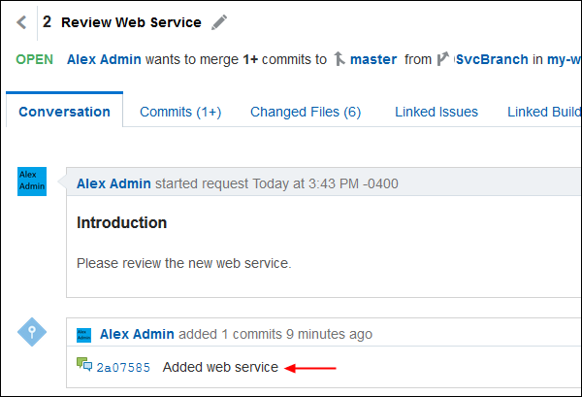Open commit hash 2a07585 link

click(x=123, y=367)
